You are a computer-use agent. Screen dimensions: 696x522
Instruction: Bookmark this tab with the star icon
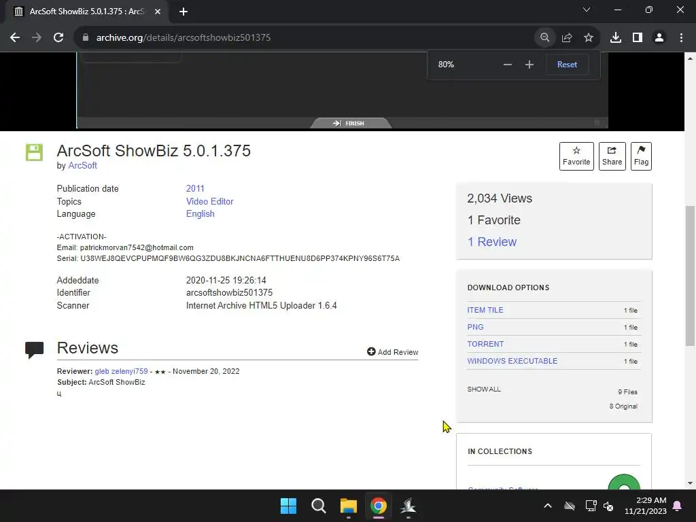(589, 38)
